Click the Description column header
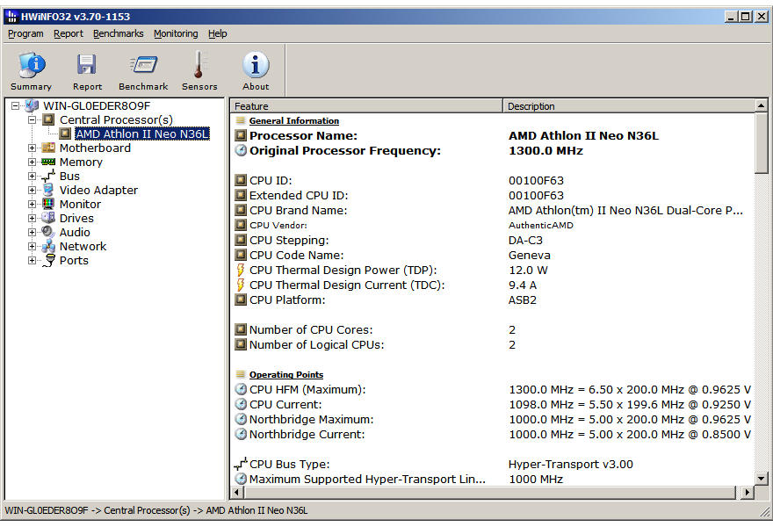The height and width of the screenshot is (527, 773). [629, 106]
